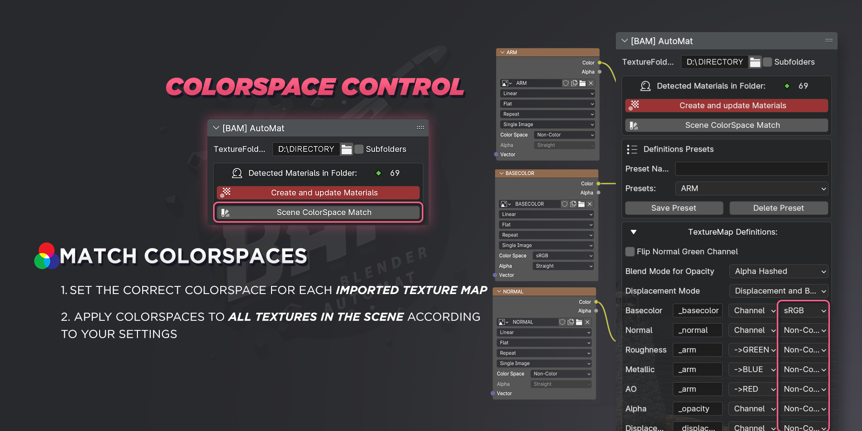Toggle Flip Normal Green Channel checkbox

pyautogui.click(x=630, y=251)
